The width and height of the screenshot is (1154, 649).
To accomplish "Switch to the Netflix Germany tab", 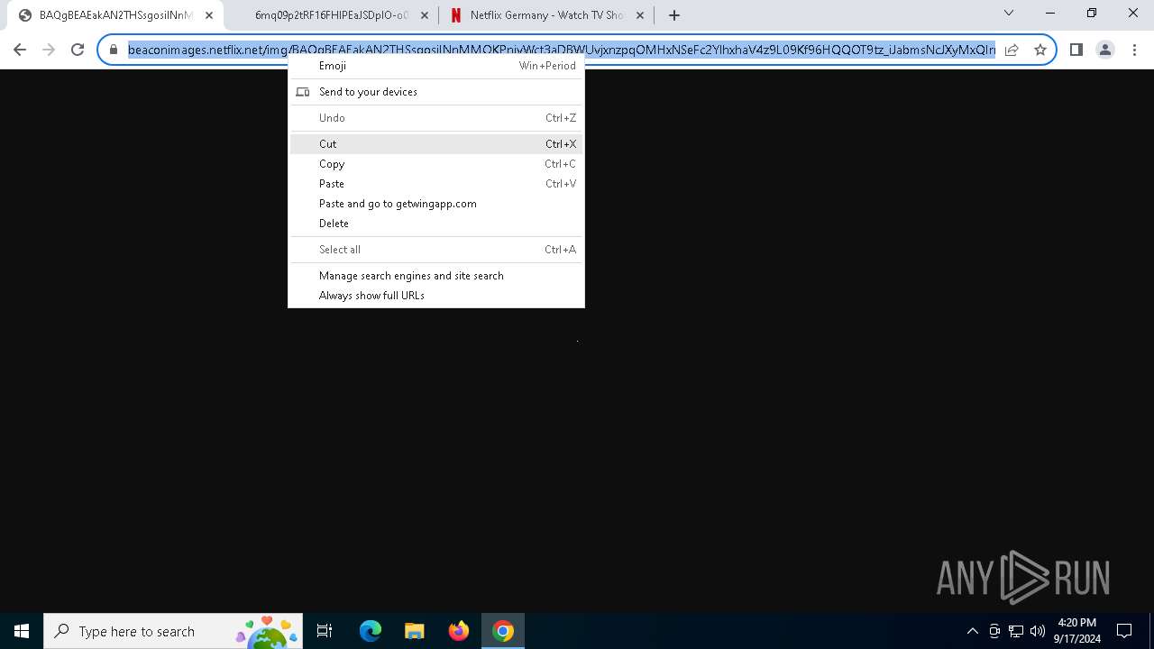I will (x=545, y=15).
